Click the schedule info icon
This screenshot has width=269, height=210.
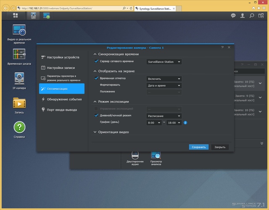tap(185, 123)
